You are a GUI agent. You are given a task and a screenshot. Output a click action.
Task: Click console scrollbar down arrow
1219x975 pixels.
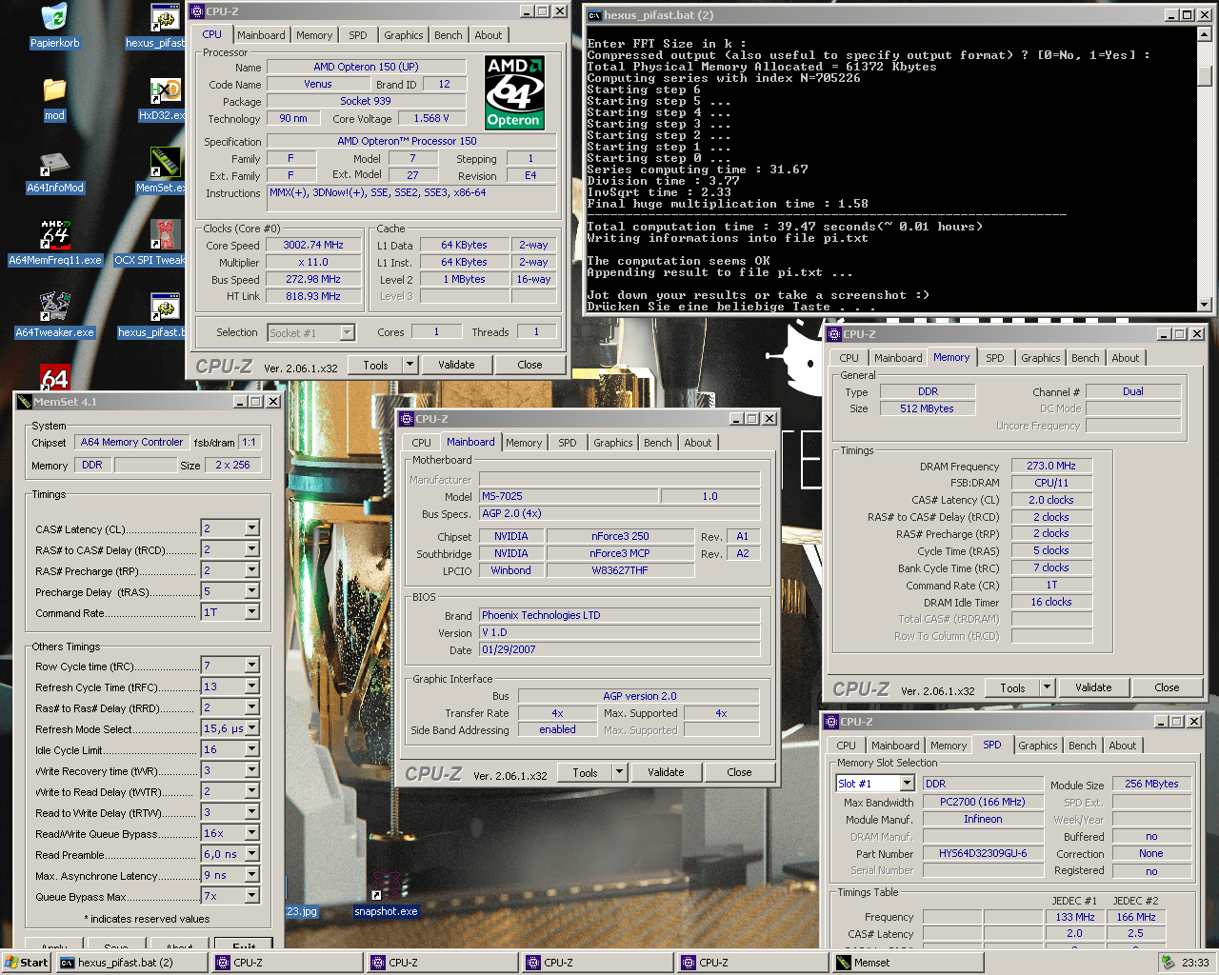pos(1204,305)
